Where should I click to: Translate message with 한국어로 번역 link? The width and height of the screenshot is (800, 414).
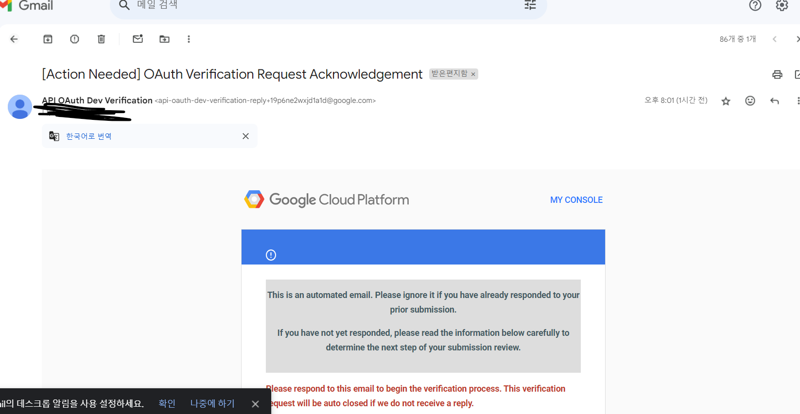(x=89, y=136)
